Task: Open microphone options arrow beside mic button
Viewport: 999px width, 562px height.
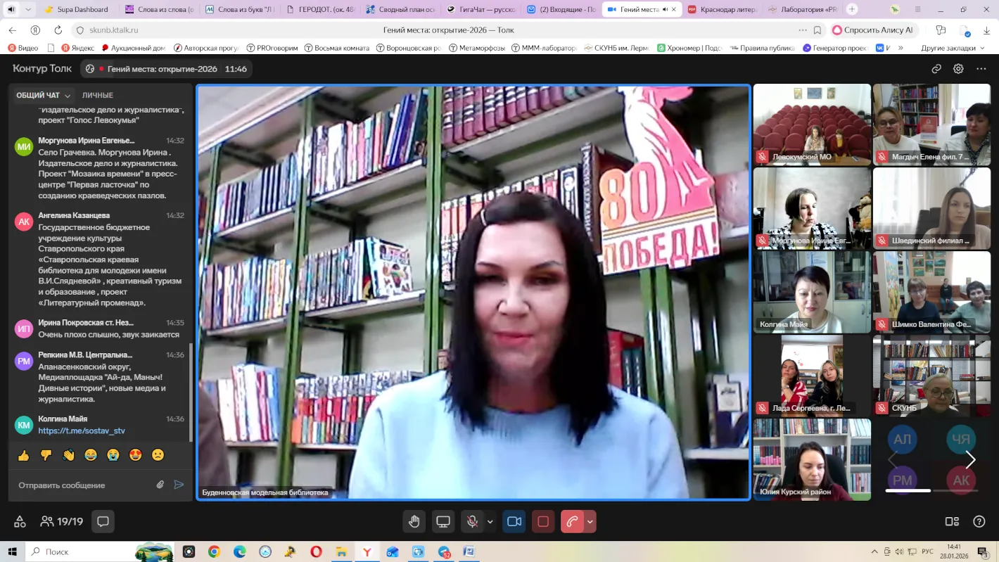Action: pos(490,521)
